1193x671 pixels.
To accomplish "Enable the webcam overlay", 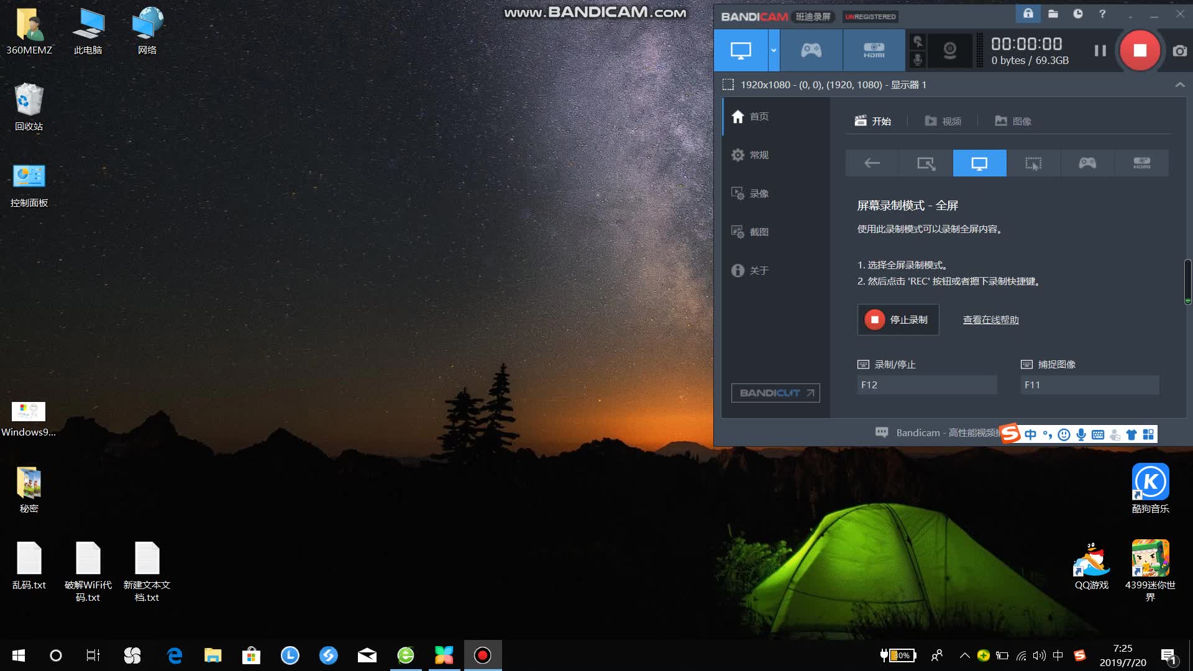I will (949, 50).
